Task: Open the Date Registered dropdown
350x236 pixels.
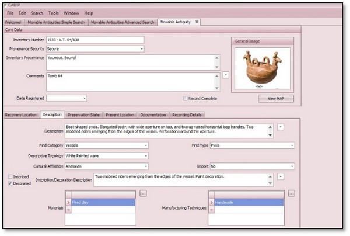Action: pos(85,98)
